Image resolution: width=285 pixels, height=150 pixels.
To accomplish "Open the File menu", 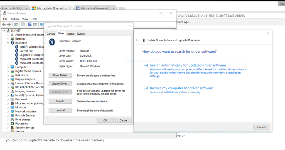I will tap(5, 19).
